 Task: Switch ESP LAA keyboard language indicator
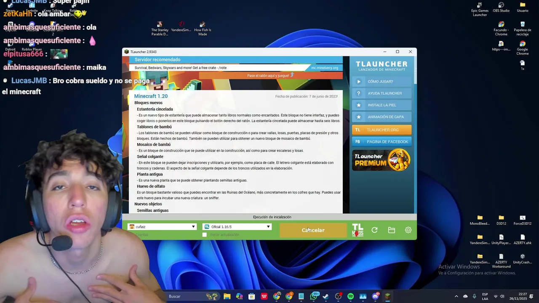coord(485,296)
